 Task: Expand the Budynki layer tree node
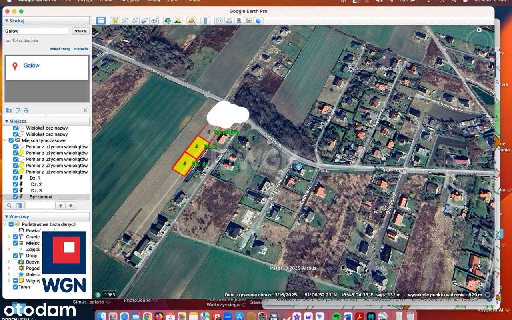coord(9,262)
